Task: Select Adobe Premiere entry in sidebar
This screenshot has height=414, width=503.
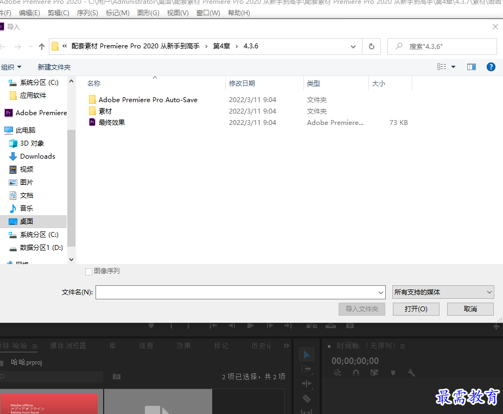Action: click(x=36, y=112)
